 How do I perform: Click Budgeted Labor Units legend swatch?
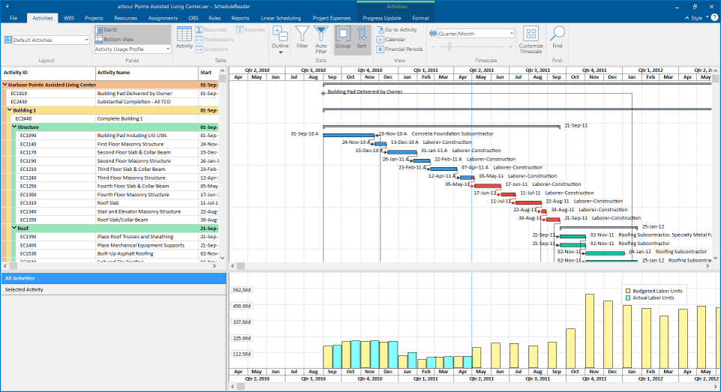pos(628,291)
